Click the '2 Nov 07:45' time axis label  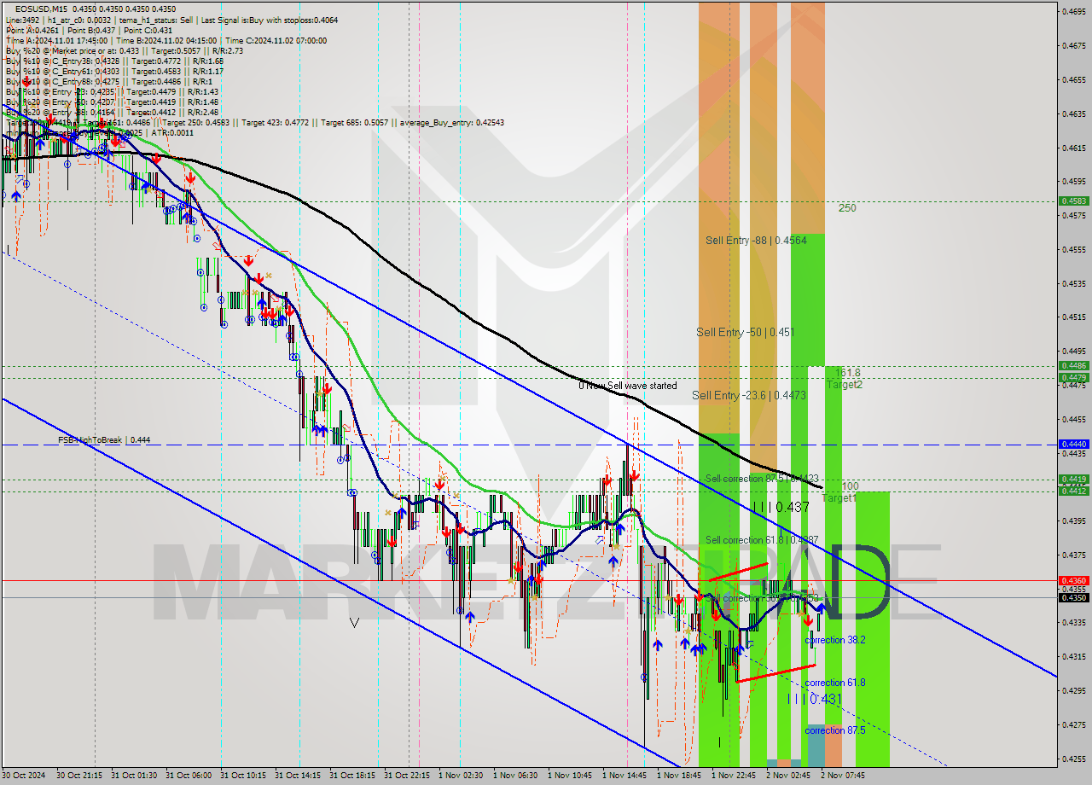coord(843,776)
